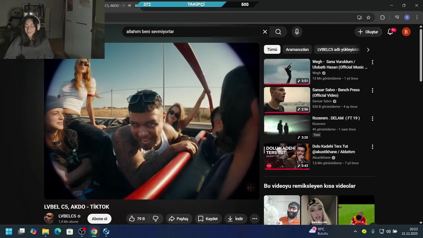The image size is (423, 238).
Task: Click the main video player to pause
Action: click(152, 121)
